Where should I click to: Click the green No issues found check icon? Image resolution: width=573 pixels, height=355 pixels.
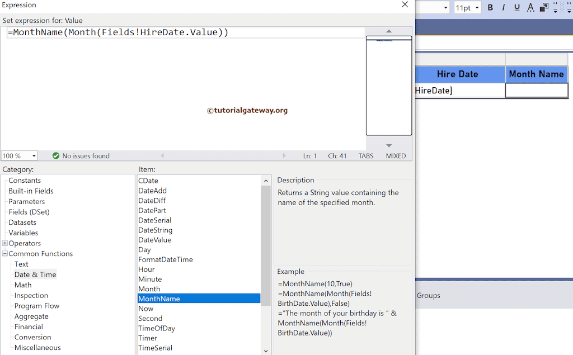pyautogui.click(x=56, y=155)
